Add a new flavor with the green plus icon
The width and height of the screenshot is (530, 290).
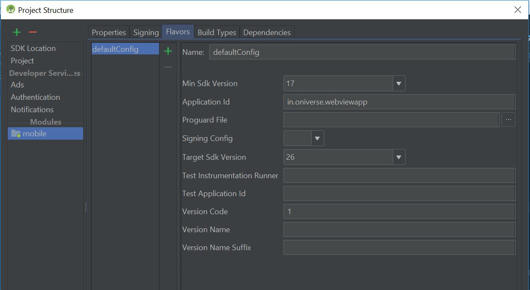(x=168, y=51)
